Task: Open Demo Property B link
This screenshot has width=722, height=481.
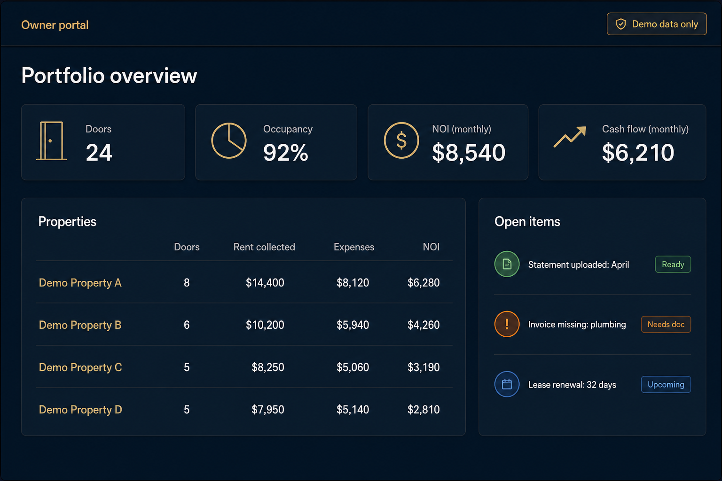Action: [80, 325]
